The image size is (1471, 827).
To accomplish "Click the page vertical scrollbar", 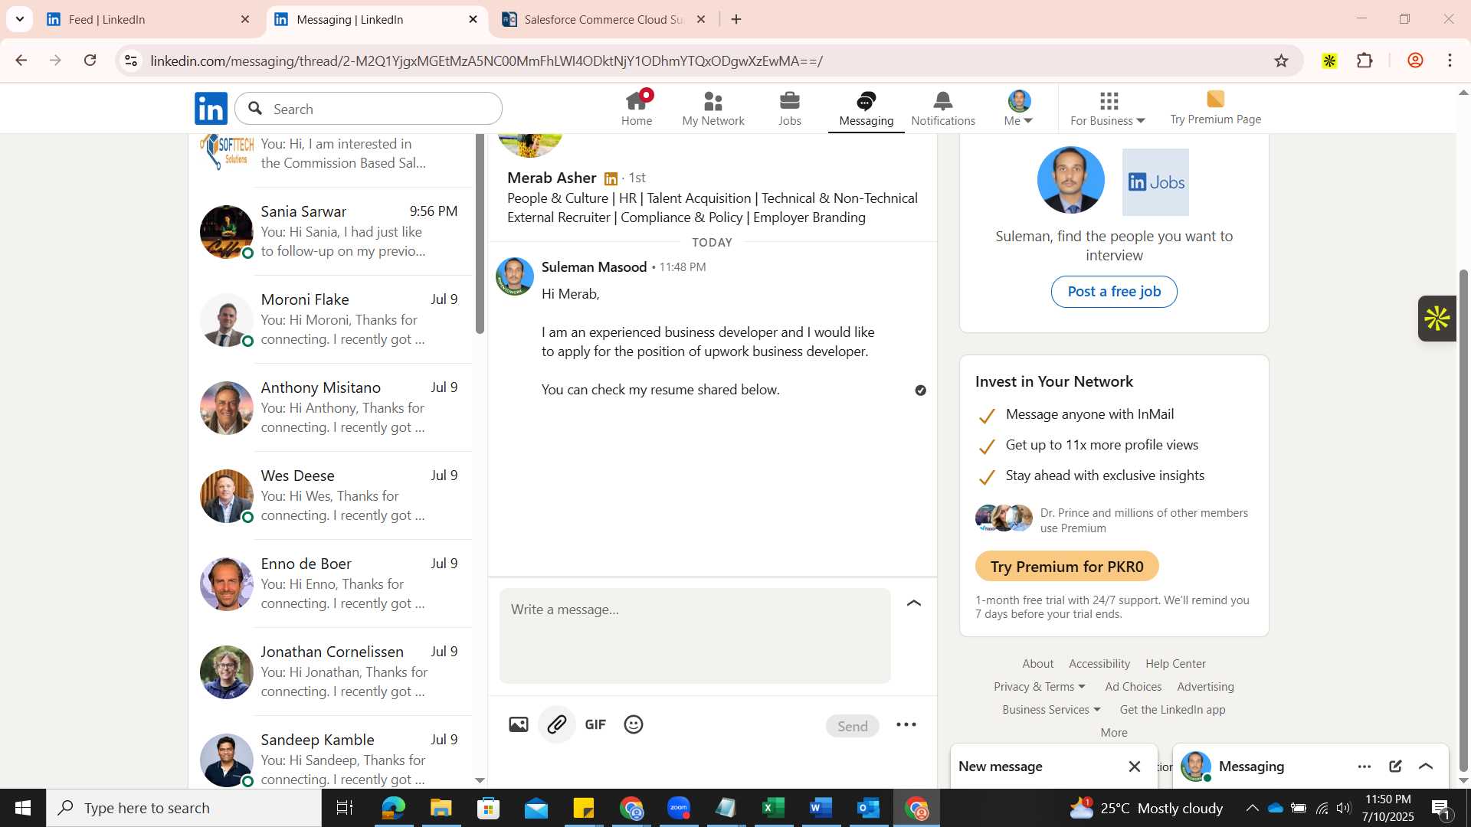I will pyautogui.click(x=1463, y=519).
